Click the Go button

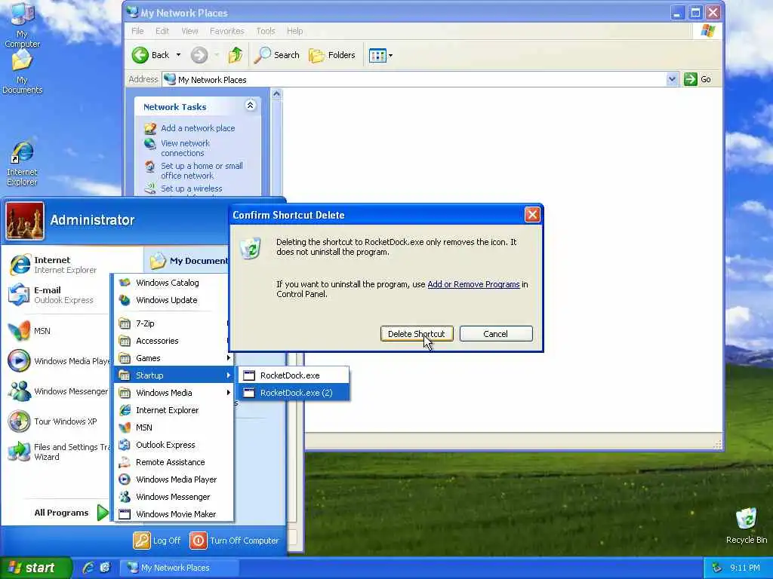(x=698, y=79)
